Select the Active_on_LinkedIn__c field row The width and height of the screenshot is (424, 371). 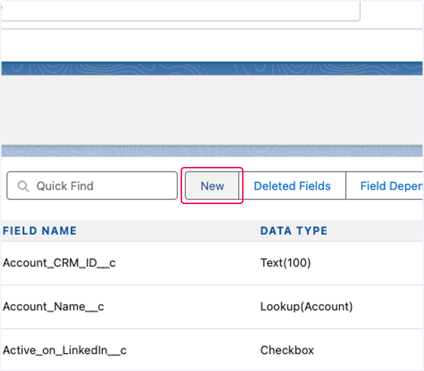(x=212, y=350)
